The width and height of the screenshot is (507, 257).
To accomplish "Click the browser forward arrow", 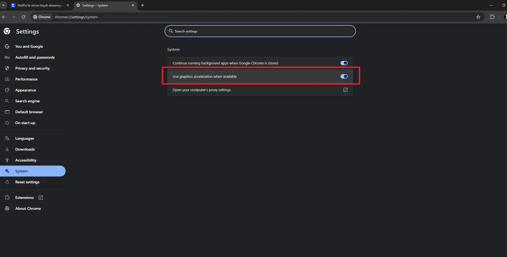I will 14,17.
